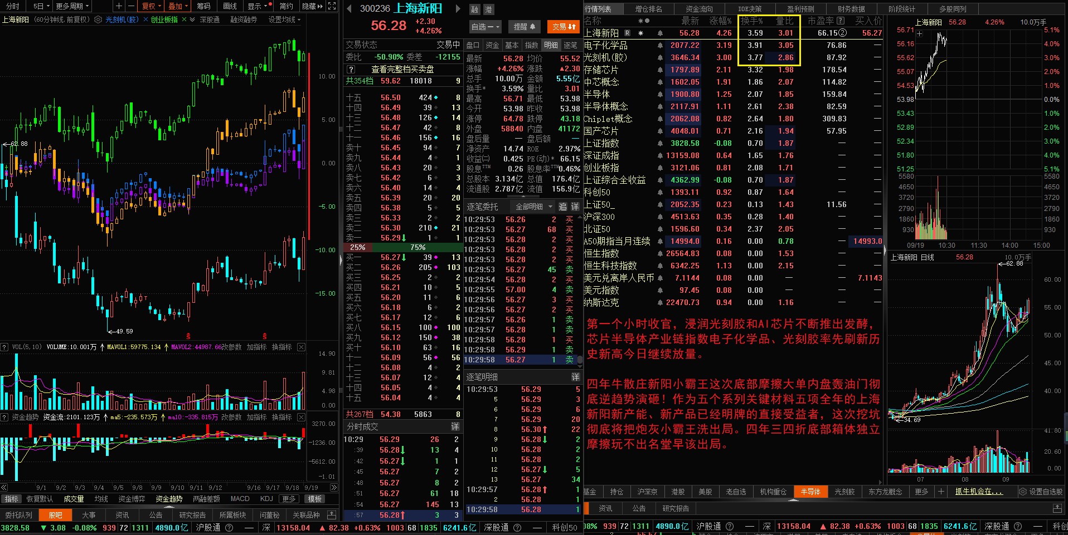Select the 资金 tab in quote panel
1068x535 pixels.
coord(492,45)
